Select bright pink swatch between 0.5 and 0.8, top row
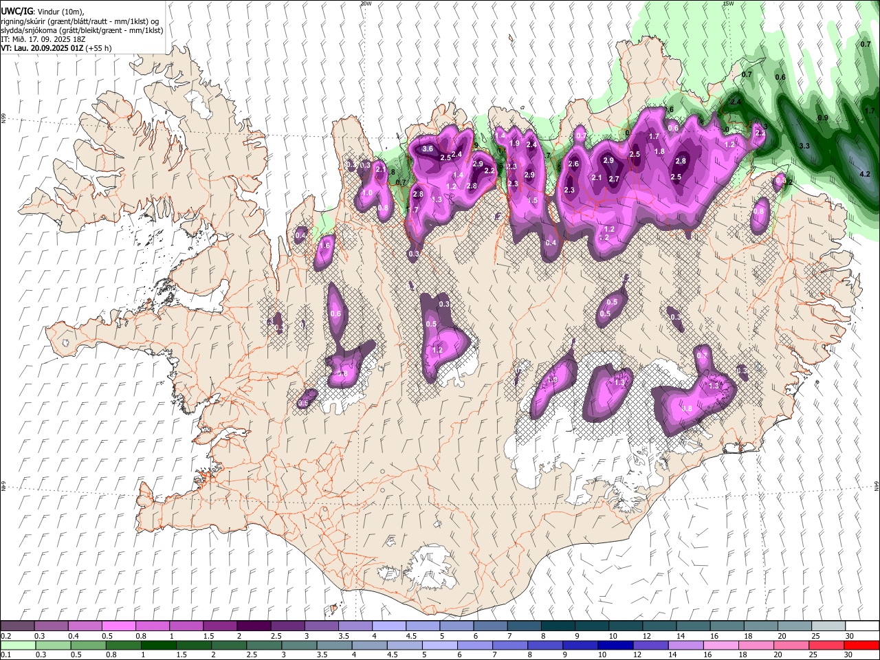The height and width of the screenshot is (660, 880). (118, 626)
